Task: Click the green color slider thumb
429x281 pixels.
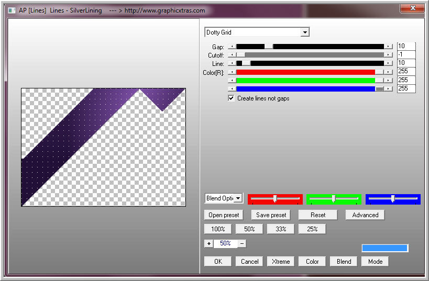Action: [379, 81]
